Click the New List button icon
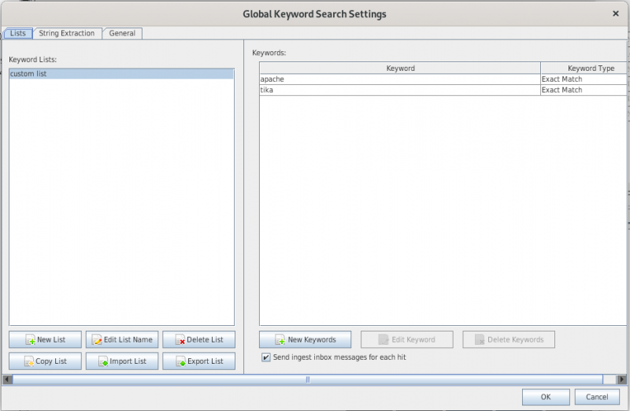The width and height of the screenshot is (630, 411). [30, 340]
